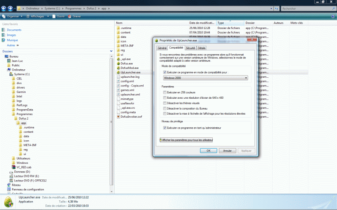Toggle compatibility mode checkbox
Viewport: 337px width, 210px height.
165,72
